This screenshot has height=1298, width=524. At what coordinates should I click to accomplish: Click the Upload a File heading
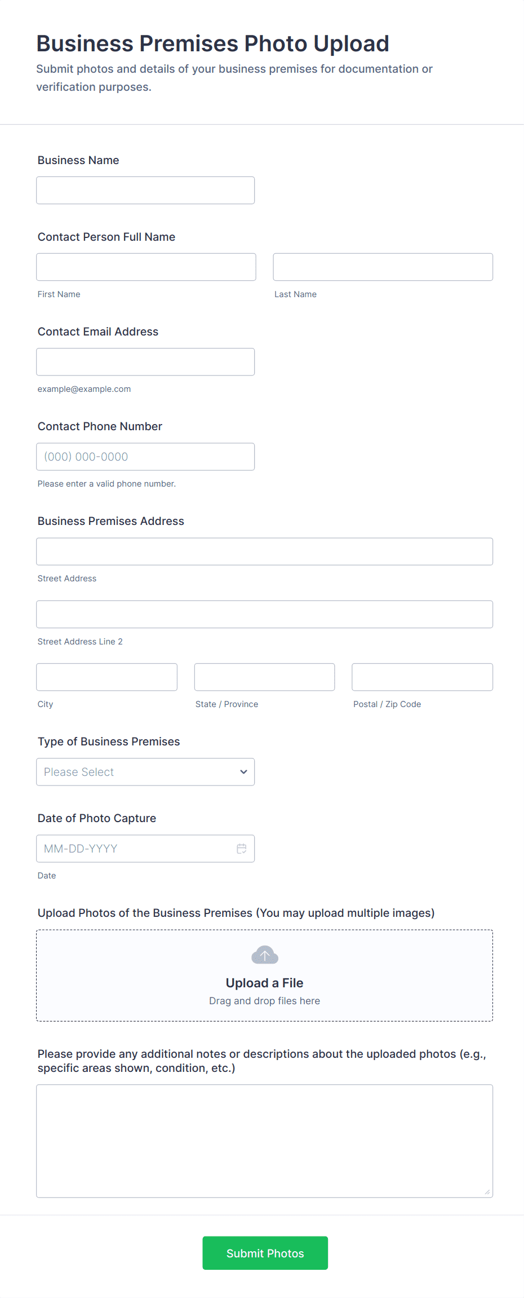pos(264,983)
